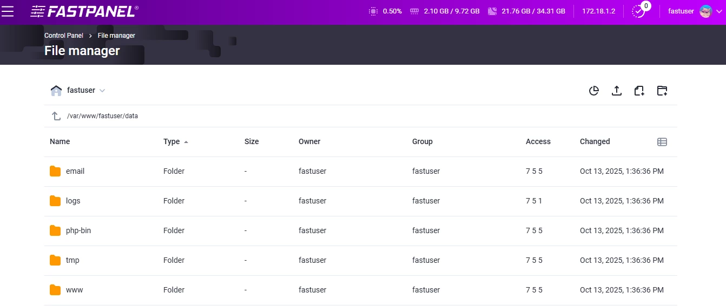Sort by the Access column header
Viewport: 726px width, 306px height.
(538, 141)
